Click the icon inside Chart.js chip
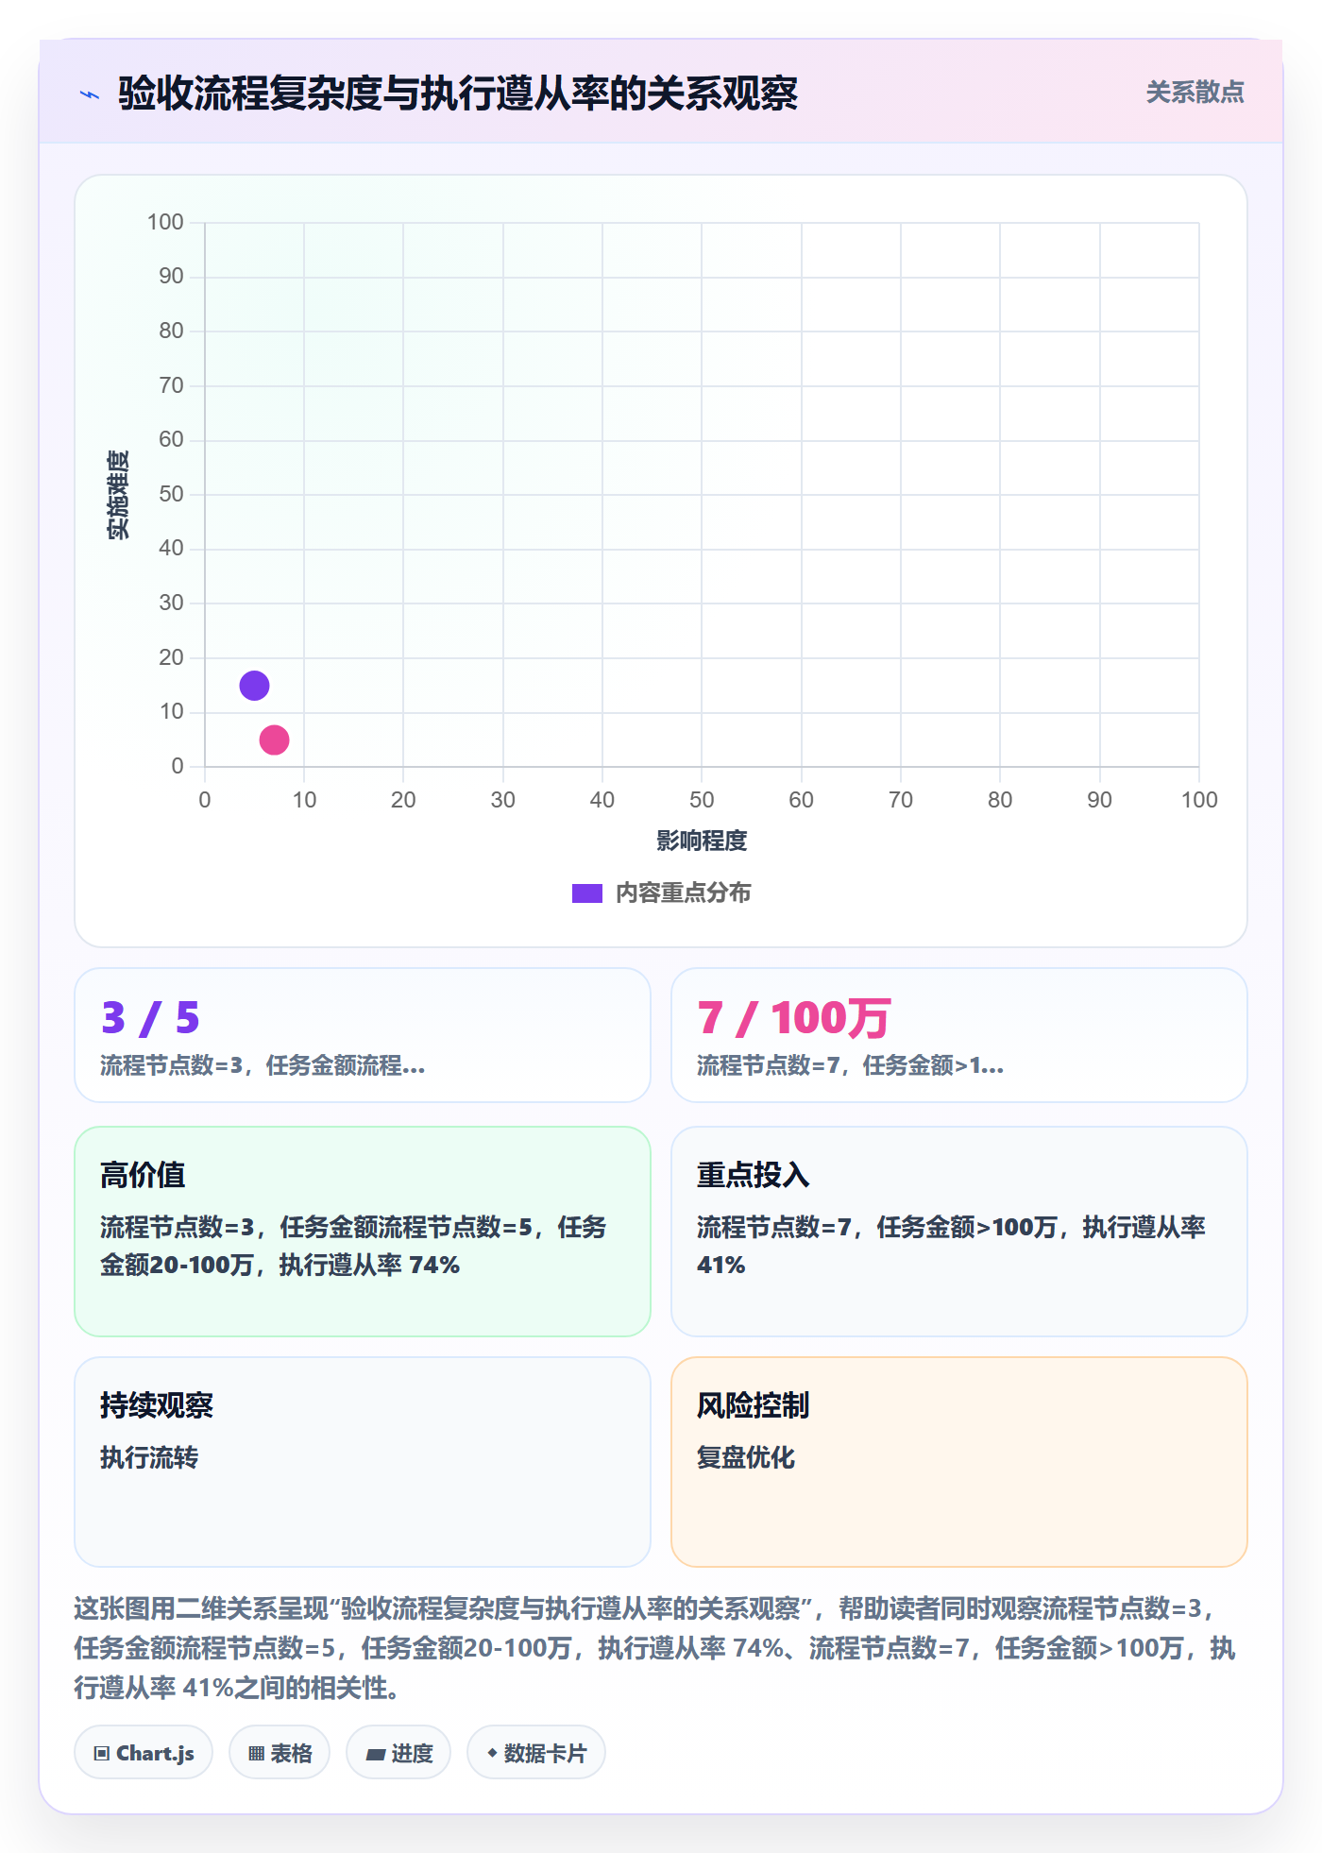Screen dimensions: 1322x1853 pos(102,1754)
